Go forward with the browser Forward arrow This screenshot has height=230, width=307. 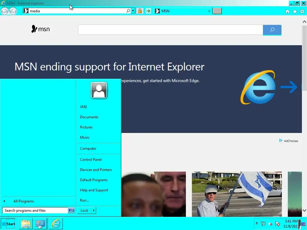pos(13,11)
